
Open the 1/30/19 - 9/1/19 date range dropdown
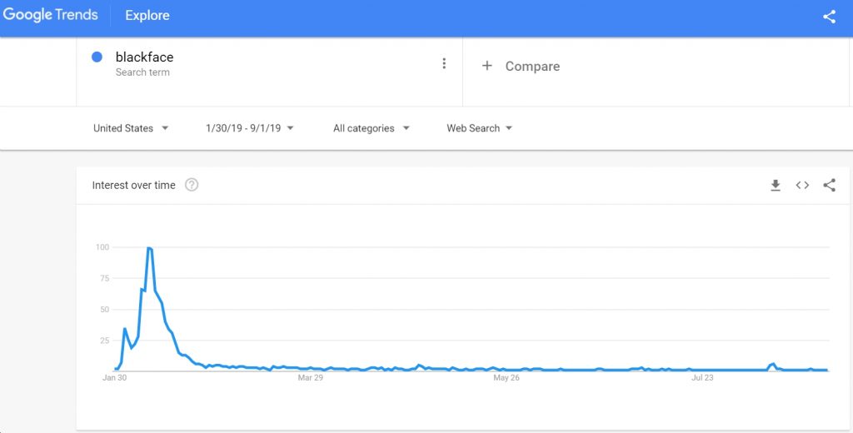click(250, 128)
